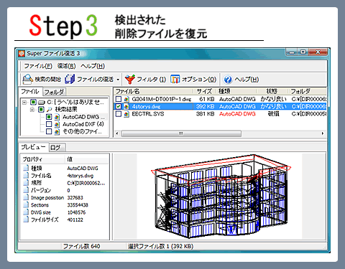This screenshot has width=345, height=269.
Task: Click the フィルタ funnel icon
Action: point(130,79)
